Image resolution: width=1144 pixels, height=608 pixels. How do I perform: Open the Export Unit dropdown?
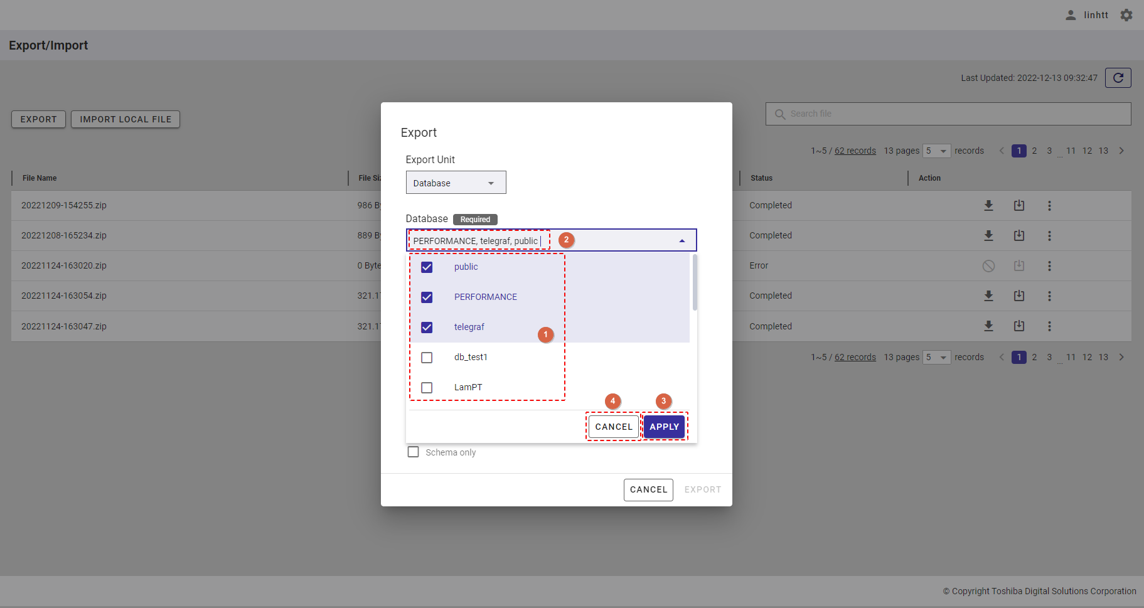456,183
